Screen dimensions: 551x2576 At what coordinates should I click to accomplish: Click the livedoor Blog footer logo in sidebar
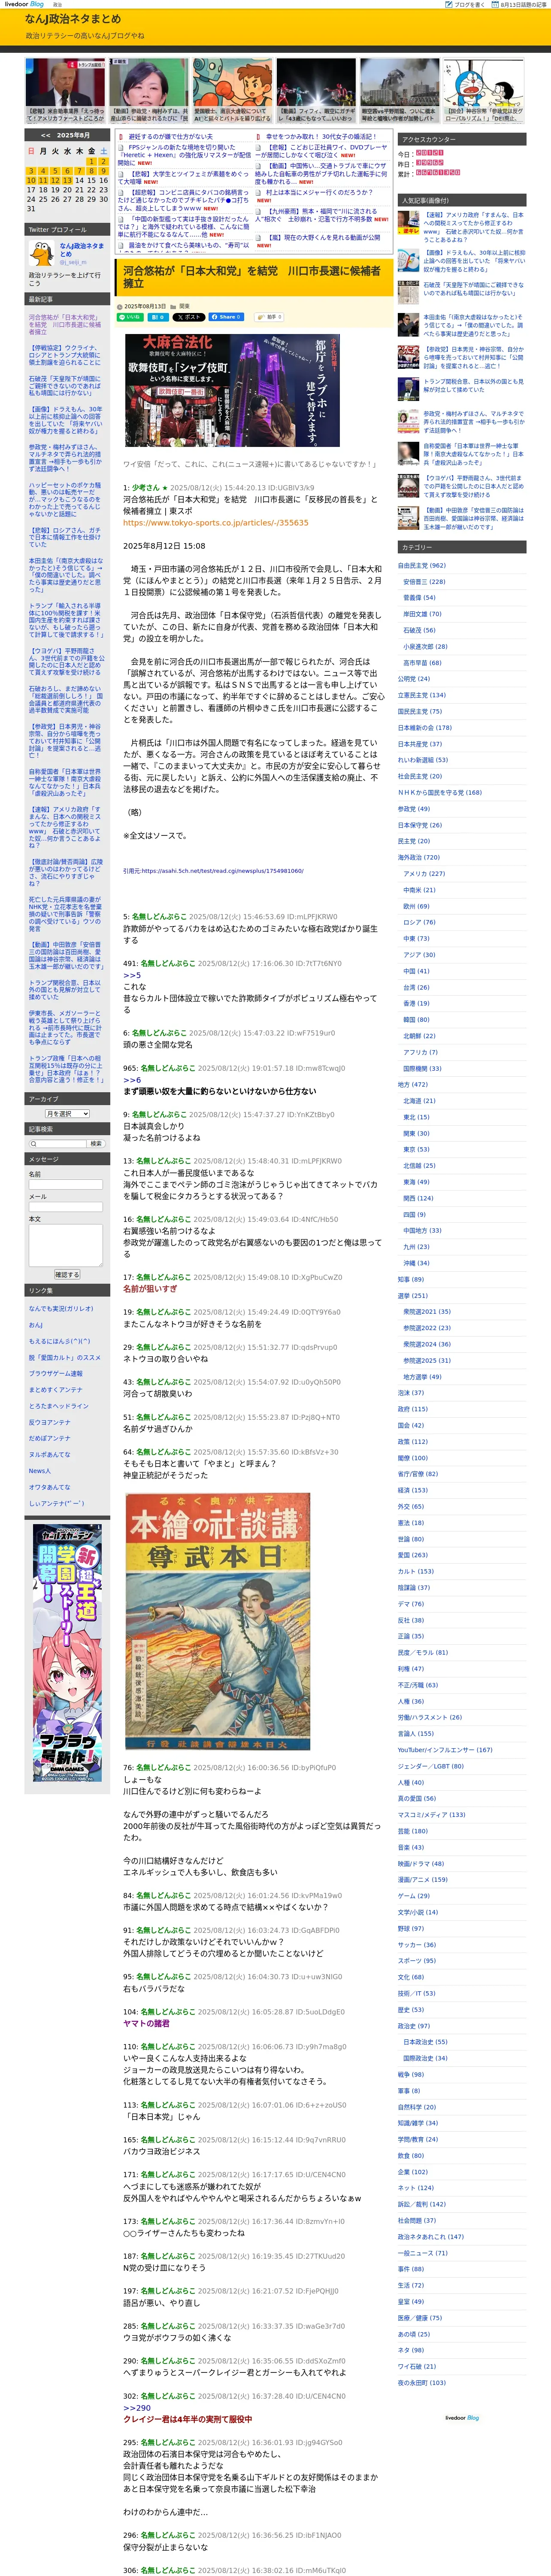[x=462, y=2418]
